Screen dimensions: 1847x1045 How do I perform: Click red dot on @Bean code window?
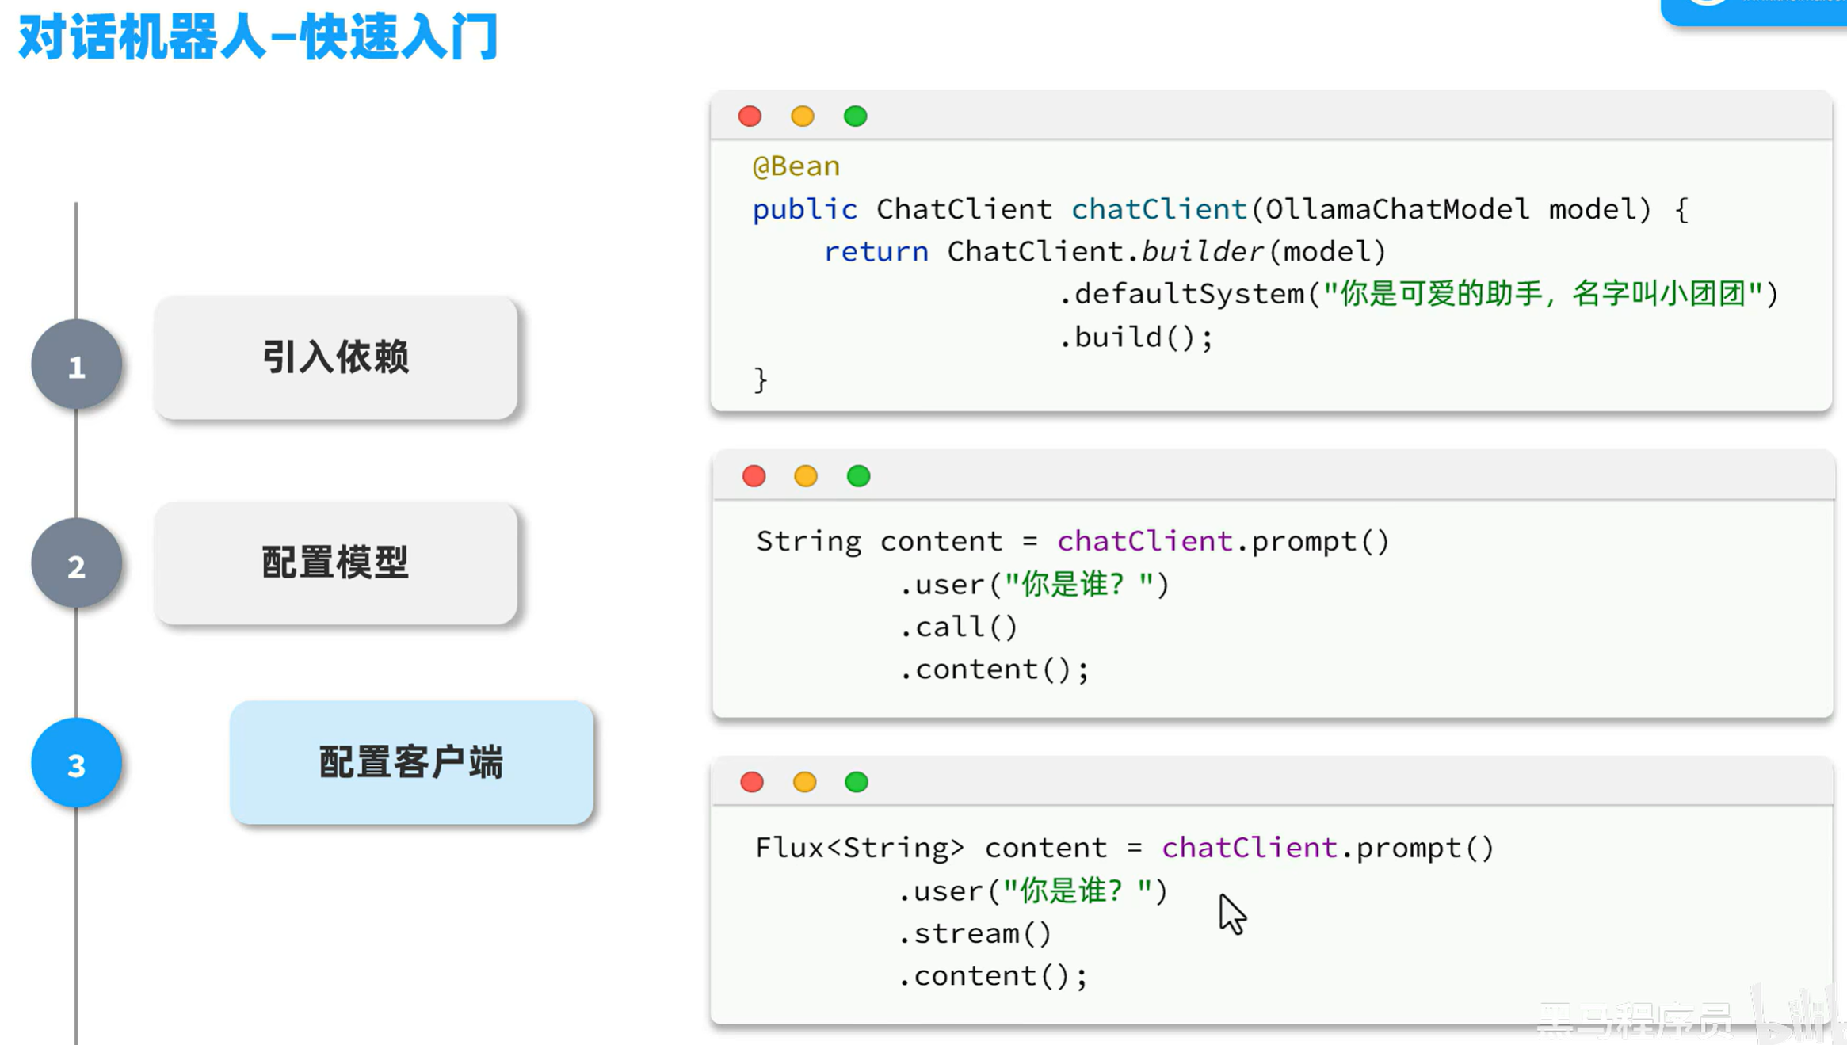[x=750, y=116]
